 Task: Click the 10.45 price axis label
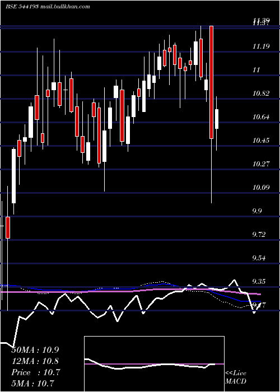click(x=261, y=140)
